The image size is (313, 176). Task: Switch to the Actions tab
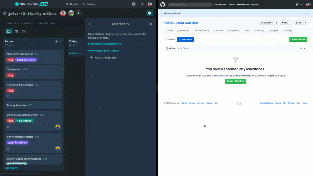(x=218, y=31)
